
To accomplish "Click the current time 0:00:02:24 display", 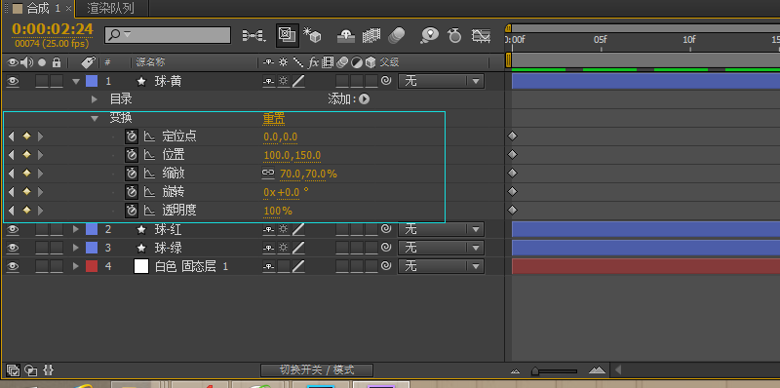I will pos(53,29).
